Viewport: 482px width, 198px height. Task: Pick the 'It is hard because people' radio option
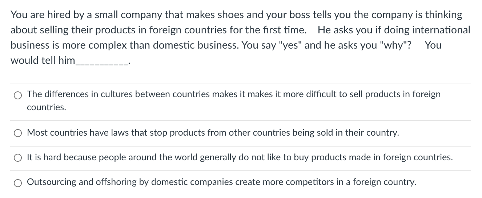point(18,158)
